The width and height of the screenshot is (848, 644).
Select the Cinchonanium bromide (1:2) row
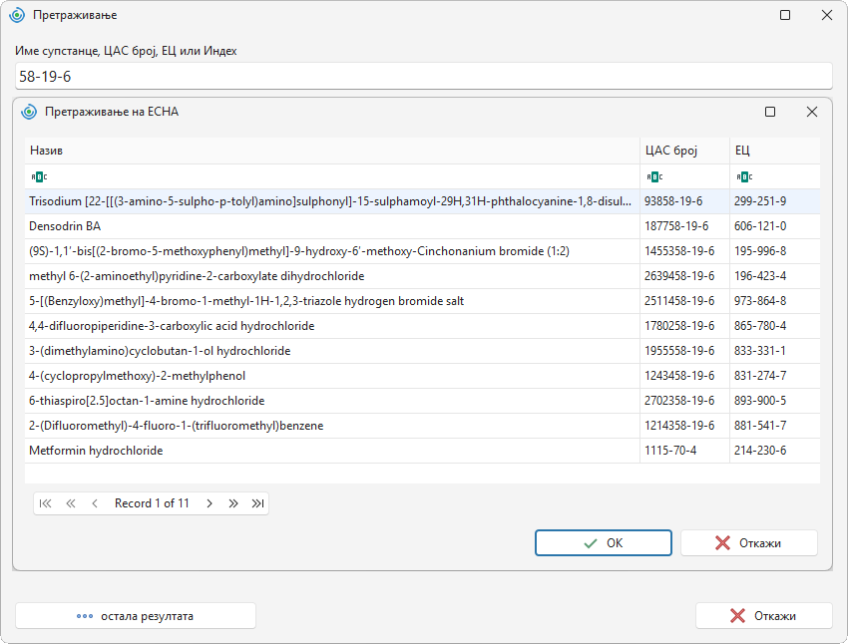[422, 251]
